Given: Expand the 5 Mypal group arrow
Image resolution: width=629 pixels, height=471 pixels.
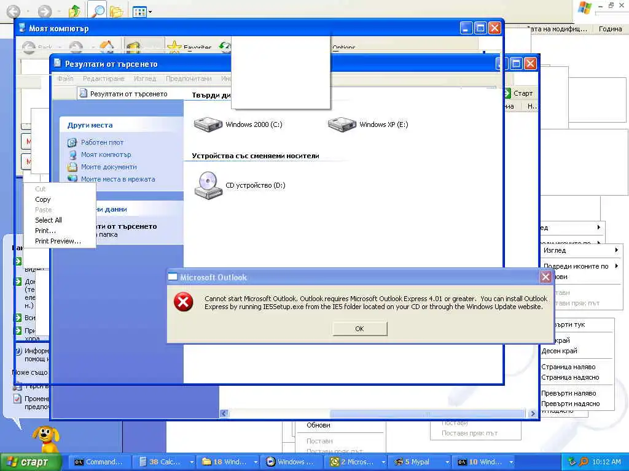Looking at the screenshot, I should tap(448, 462).
